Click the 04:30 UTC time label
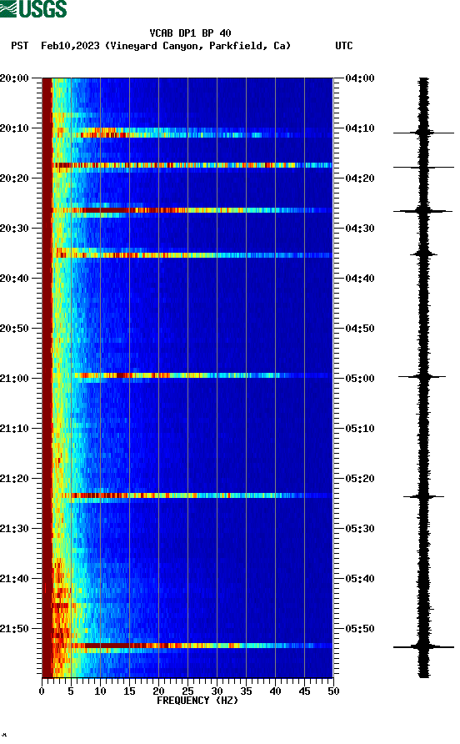Screen dimensions: 460x744 click(x=360, y=229)
